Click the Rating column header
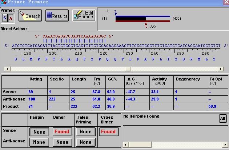The width and height of the screenshot is (229, 150). click(x=36, y=79)
